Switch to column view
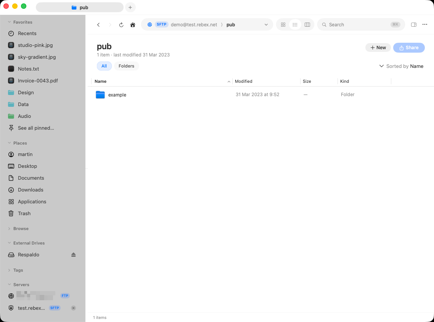434x322 pixels. point(307,25)
